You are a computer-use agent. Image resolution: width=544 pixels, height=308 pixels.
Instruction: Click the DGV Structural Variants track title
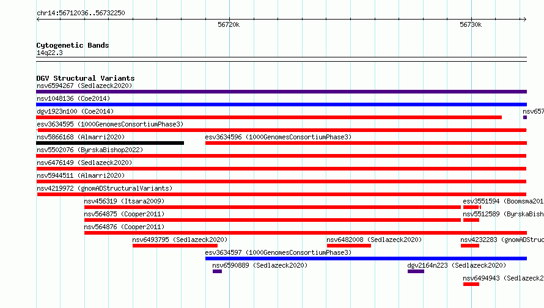click(x=86, y=78)
